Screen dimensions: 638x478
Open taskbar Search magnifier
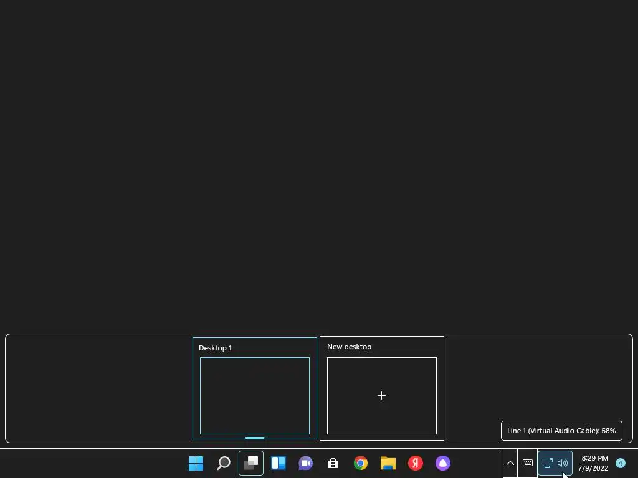click(224, 463)
